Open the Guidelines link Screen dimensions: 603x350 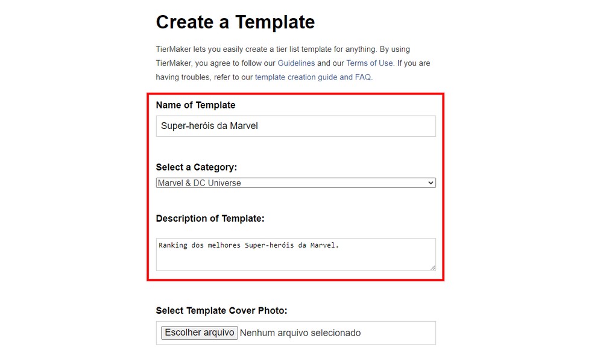296,63
